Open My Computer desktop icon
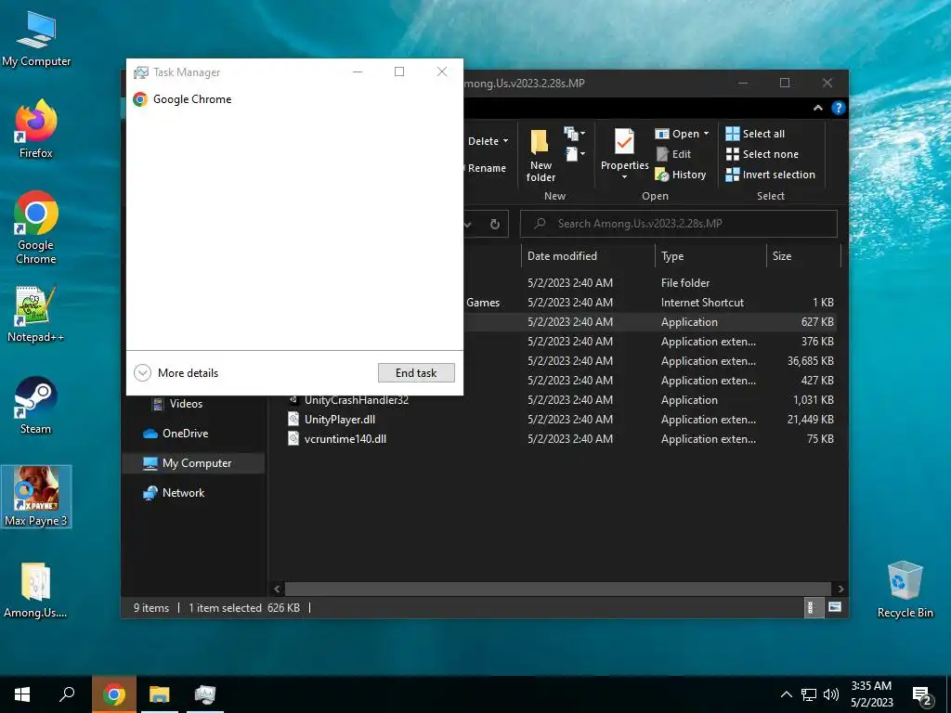 click(36, 38)
